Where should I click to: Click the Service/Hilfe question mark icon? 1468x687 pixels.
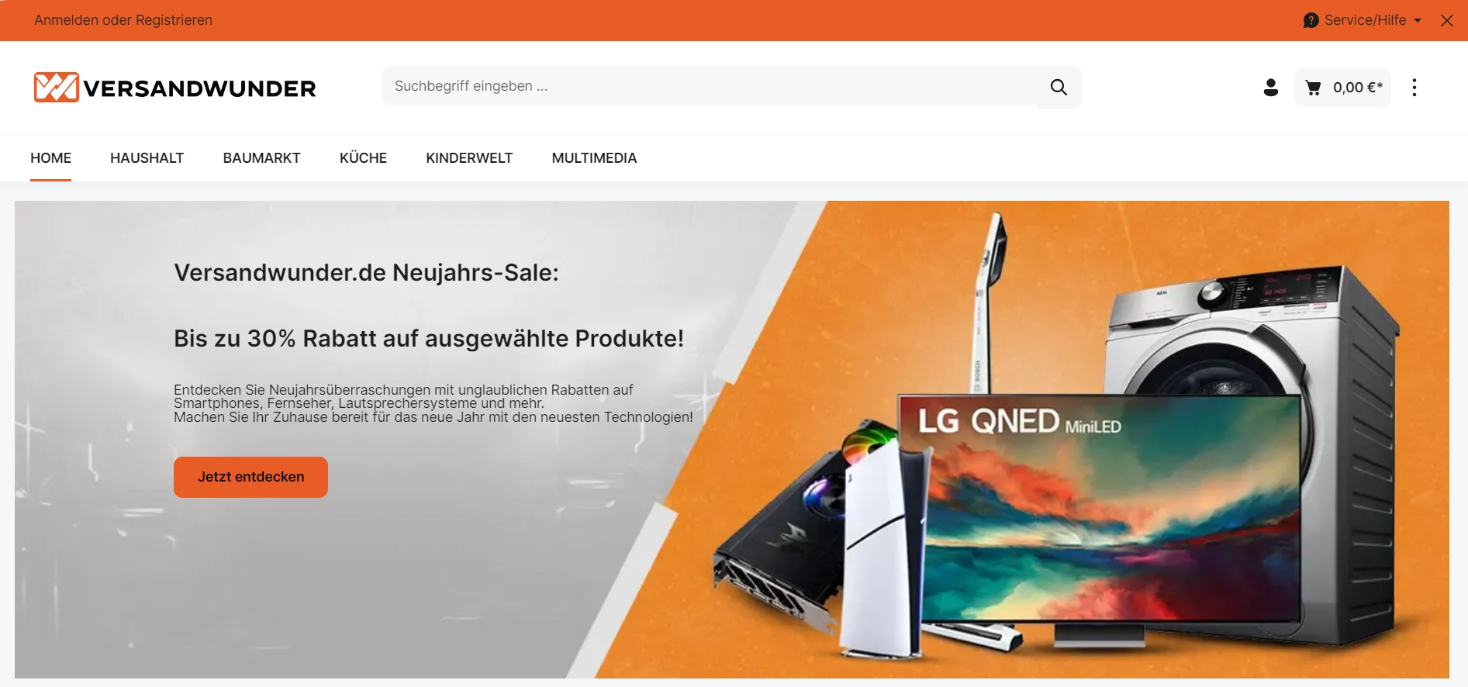click(x=1311, y=20)
